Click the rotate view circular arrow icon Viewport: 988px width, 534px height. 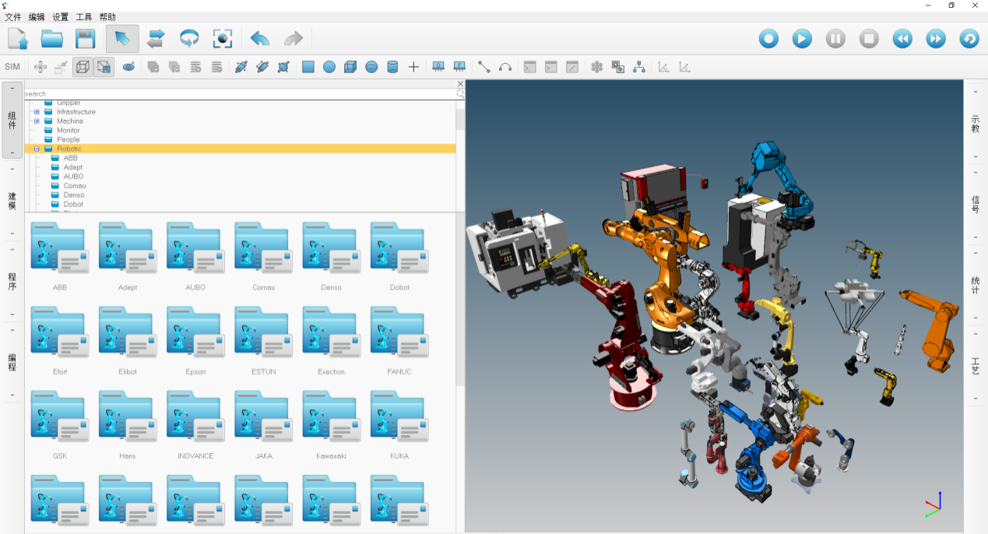point(189,38)
